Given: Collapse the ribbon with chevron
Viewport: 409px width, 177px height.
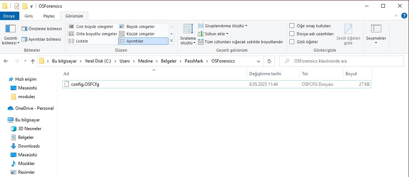Looking at the screenshot, I should tap(397, 16).
